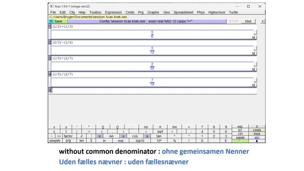The width and height of the screenshot is (304, 171).
Task: Open the Toolbox menu
Action: 95,12
